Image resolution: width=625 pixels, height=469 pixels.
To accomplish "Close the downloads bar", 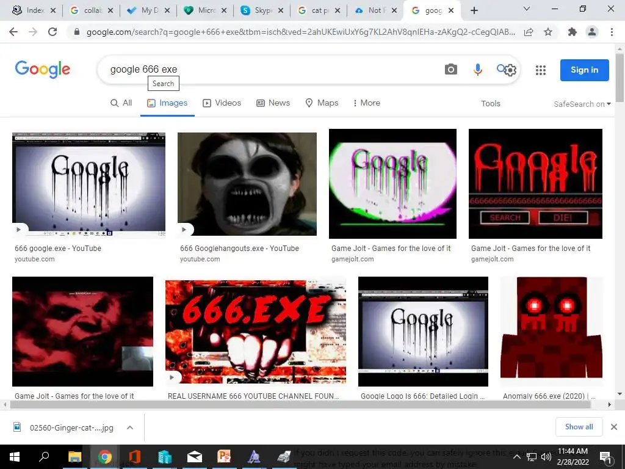I will pyautogui.click(x=614, y=427).
